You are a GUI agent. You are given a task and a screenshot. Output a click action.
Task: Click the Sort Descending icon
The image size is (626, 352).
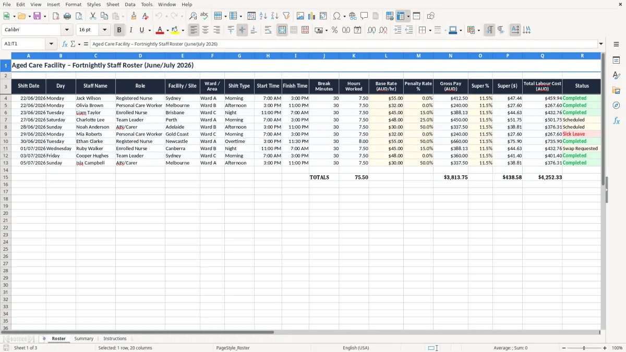(274, 16)
